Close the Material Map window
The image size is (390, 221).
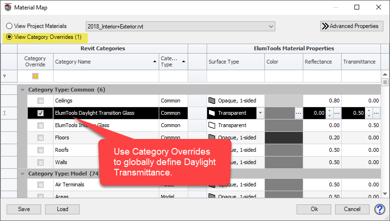point(379,7)
